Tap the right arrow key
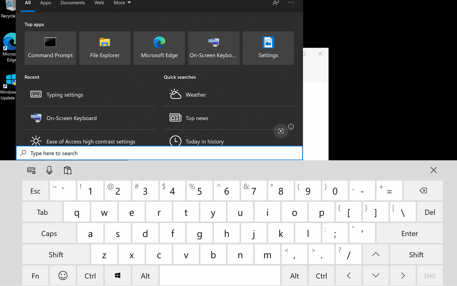The height and width of the screenshot is (286, 457). pyautogui.click(x=403, y=276)
